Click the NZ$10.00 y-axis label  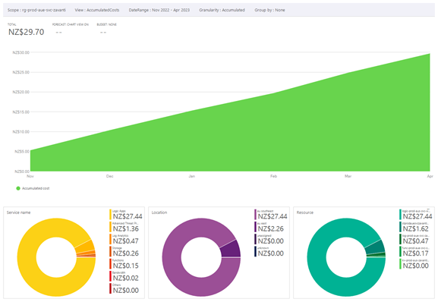[x=21, y=132]
